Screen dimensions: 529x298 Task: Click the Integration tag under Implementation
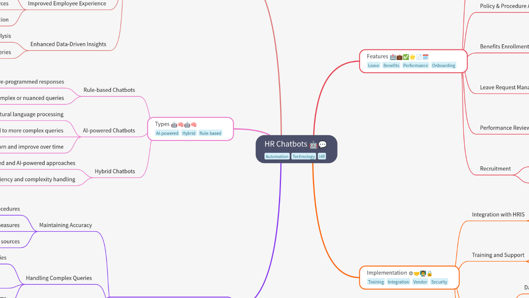coord(398,282)
